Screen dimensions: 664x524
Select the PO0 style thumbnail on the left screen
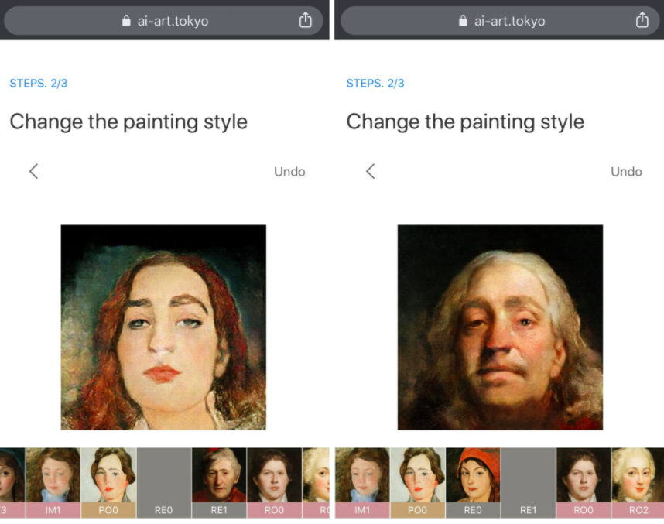tap(108, 483)
